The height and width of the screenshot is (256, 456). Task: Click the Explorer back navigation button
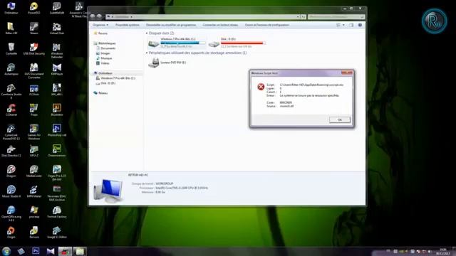[93, 16]
